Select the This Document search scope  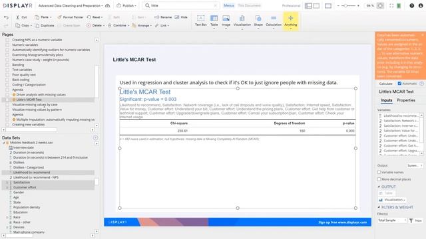click(x=249, y=5)
